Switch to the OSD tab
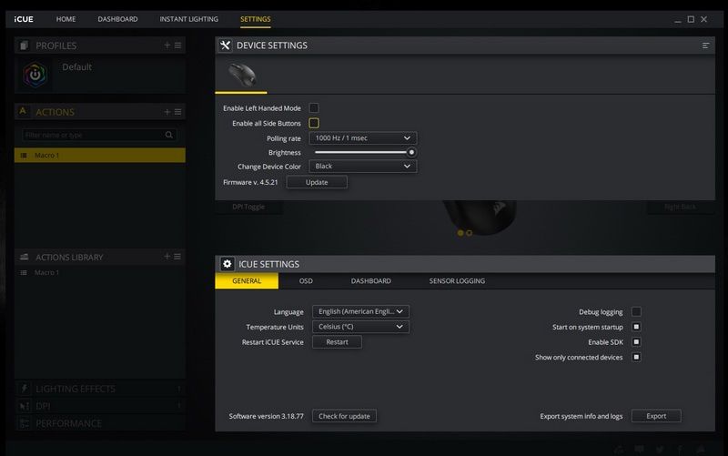Screen dimensions: 728x456 pos(306,281)
